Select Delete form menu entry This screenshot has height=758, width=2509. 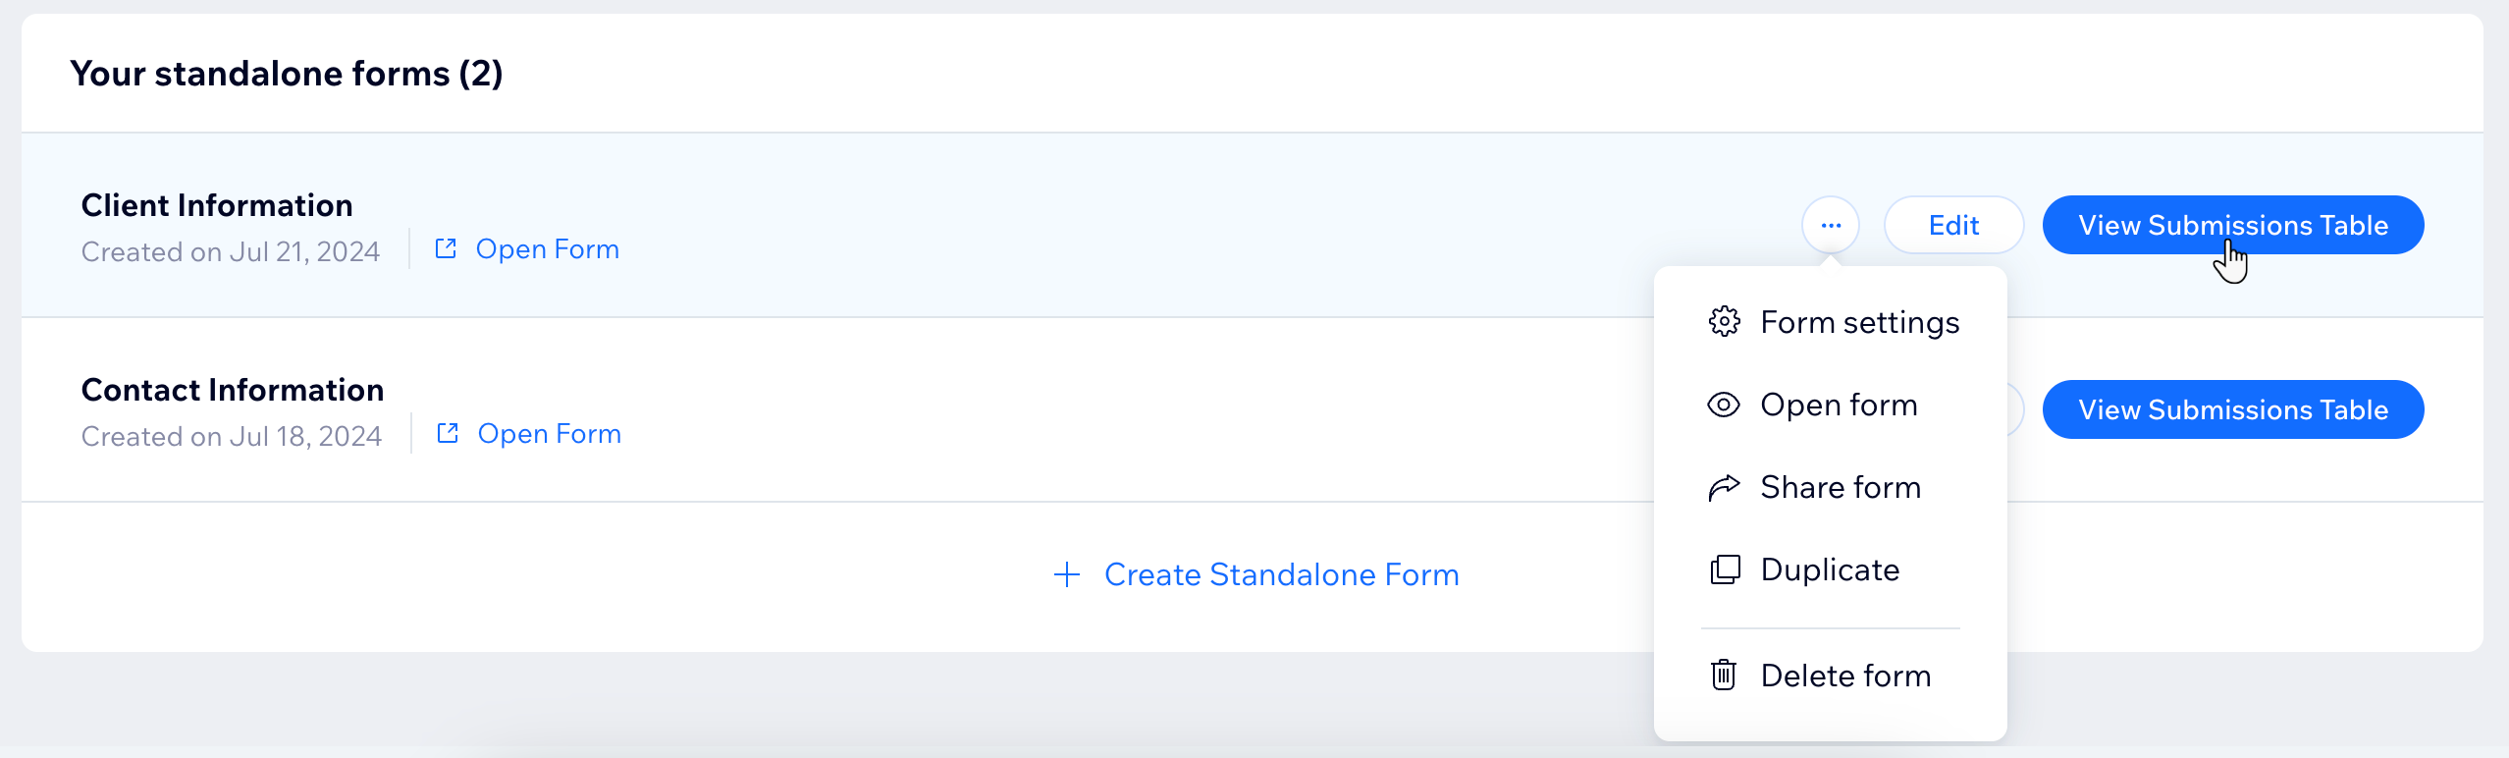click(1845, 676)
